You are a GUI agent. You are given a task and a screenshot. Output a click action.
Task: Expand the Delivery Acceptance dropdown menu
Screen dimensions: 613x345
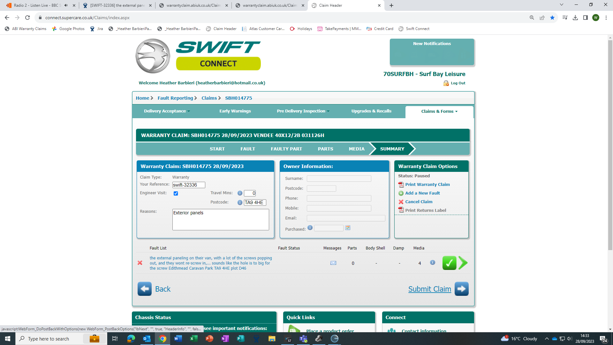coord(167,111)
